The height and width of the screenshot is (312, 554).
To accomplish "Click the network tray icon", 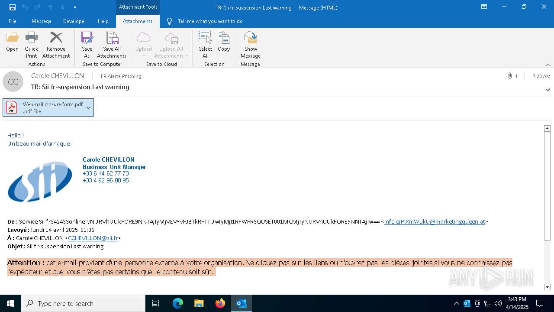I will tap(488, 303).
